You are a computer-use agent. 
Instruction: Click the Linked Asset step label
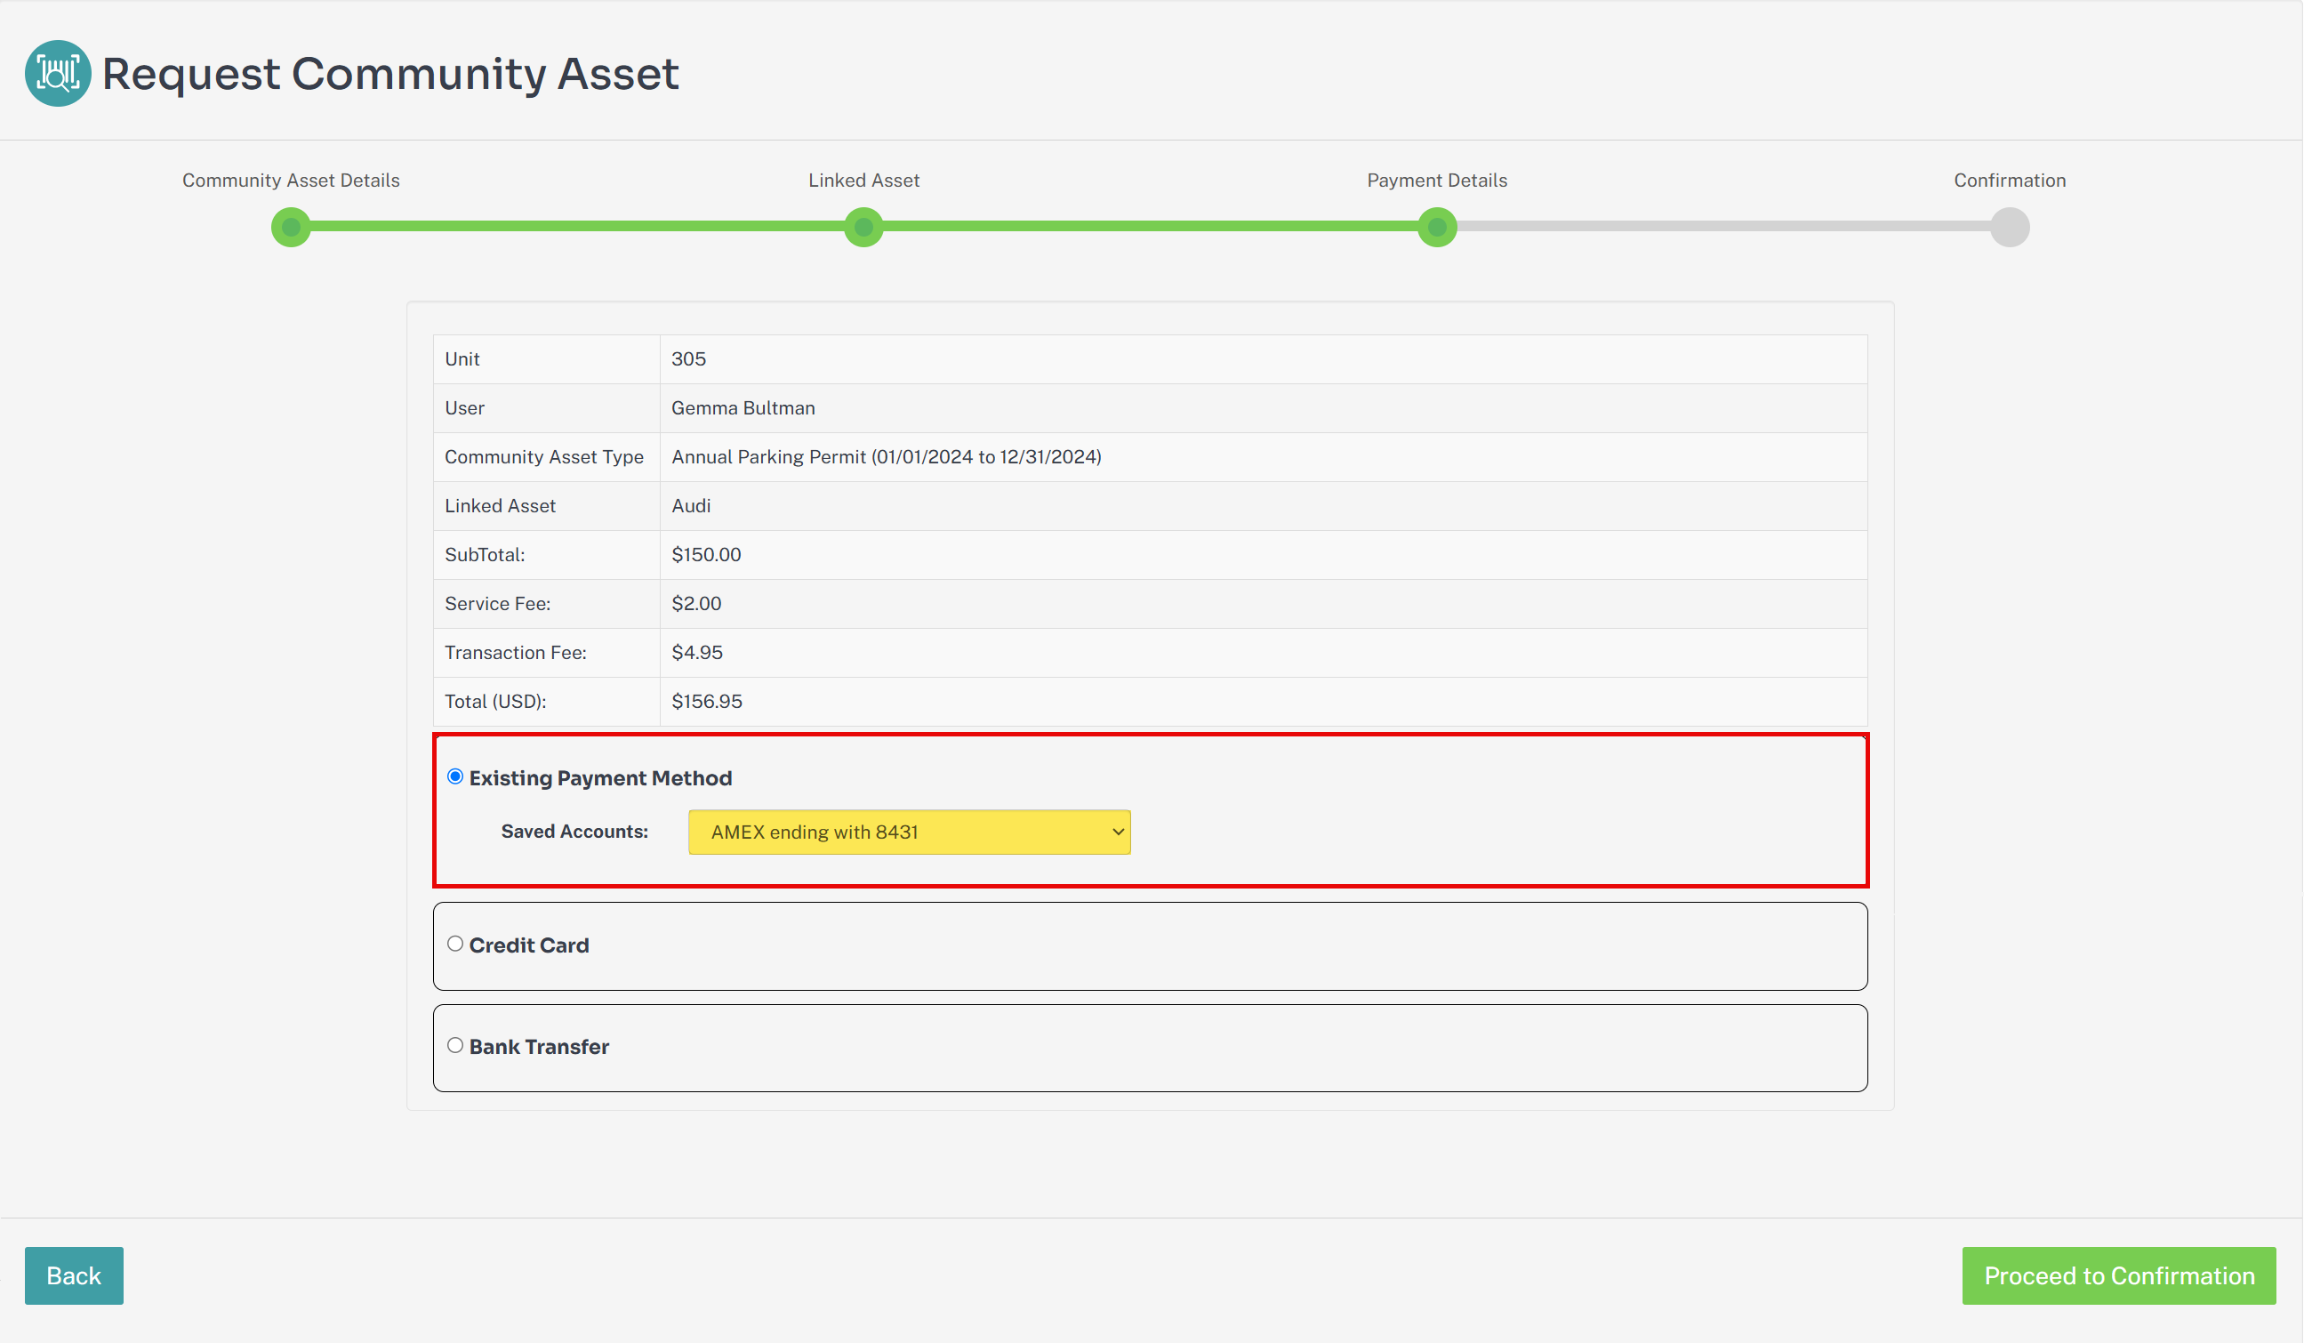(864, 180)
